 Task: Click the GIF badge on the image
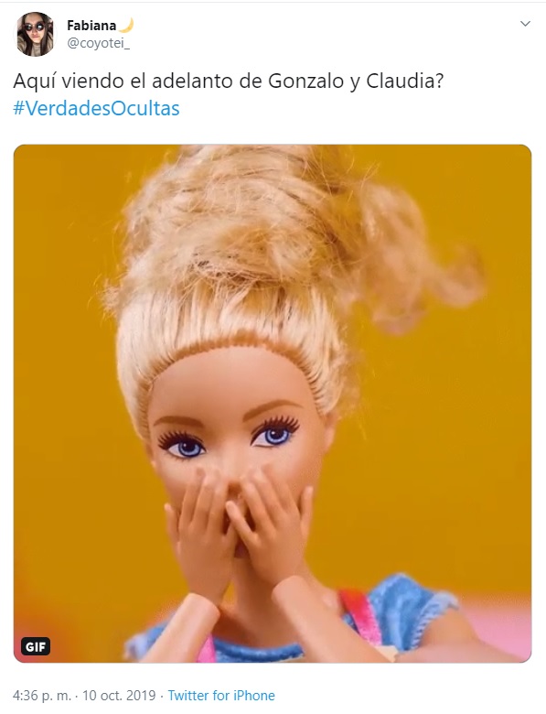tap(36, 646)
